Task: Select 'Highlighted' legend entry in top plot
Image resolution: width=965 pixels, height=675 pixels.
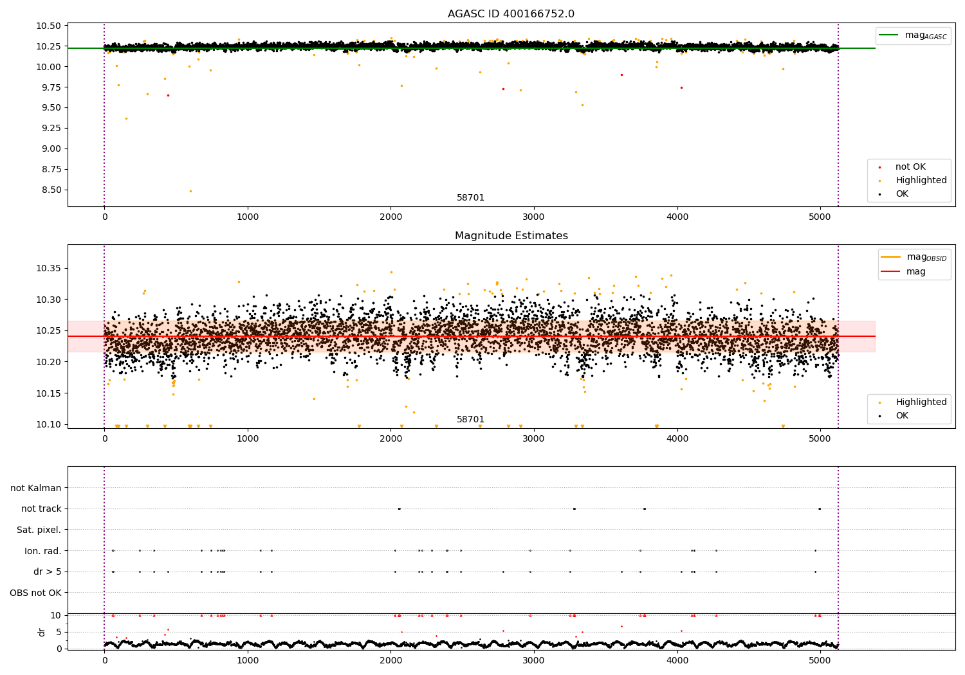Action: click(921, 181)
